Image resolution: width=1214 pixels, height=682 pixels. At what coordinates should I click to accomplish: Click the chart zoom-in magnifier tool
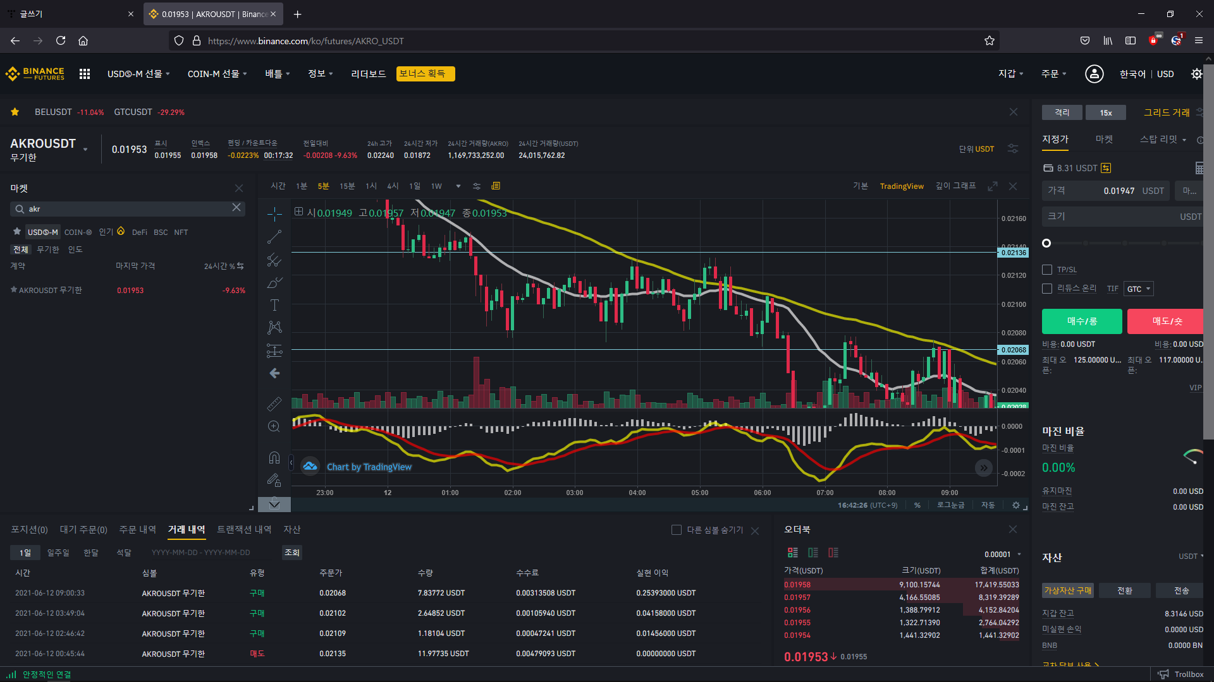tap(274, 427)
